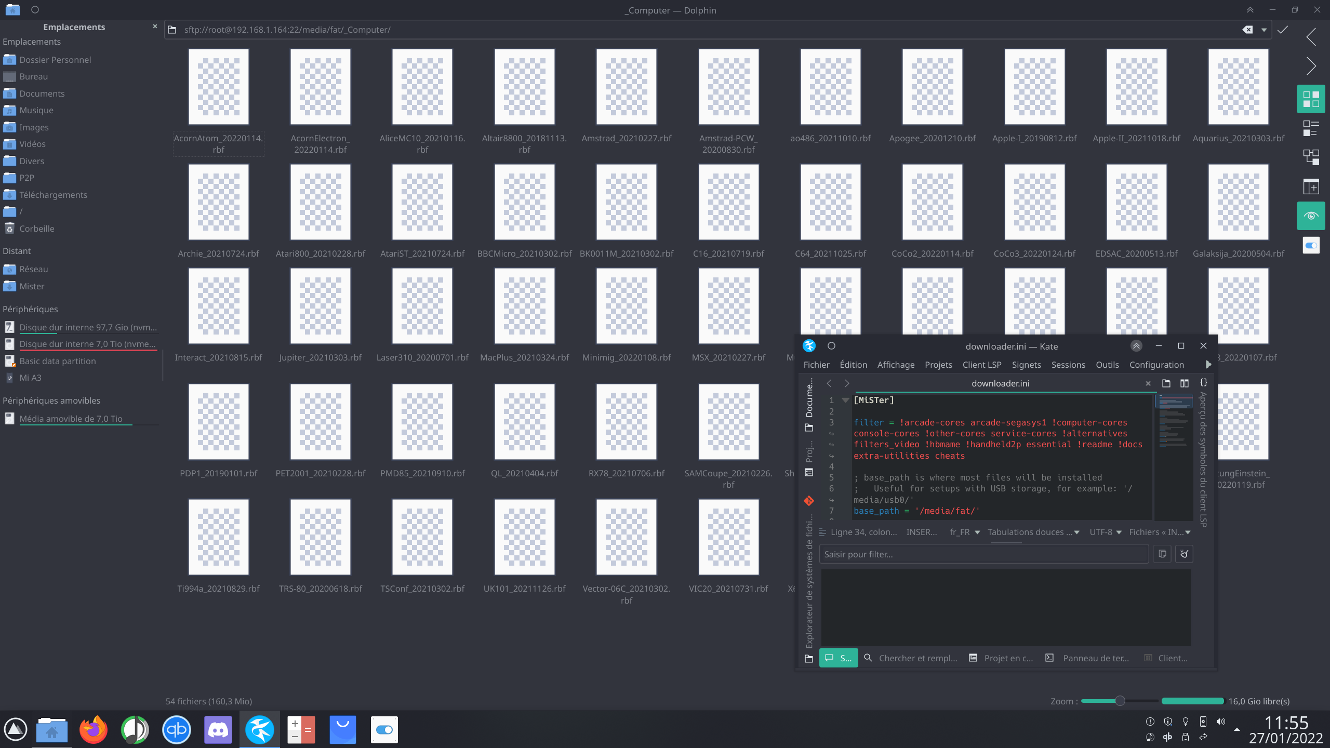The height and width of the screenshot is (748, 1330).
Task: Open Kate Git side panel icon
Action: click(809, 501)
